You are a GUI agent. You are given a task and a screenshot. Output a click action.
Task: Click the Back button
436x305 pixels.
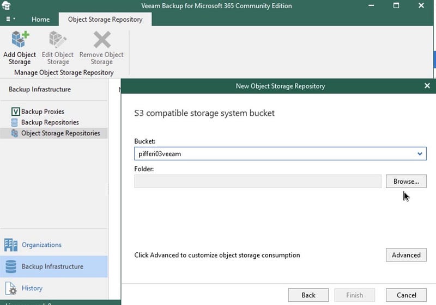point(308,295)
